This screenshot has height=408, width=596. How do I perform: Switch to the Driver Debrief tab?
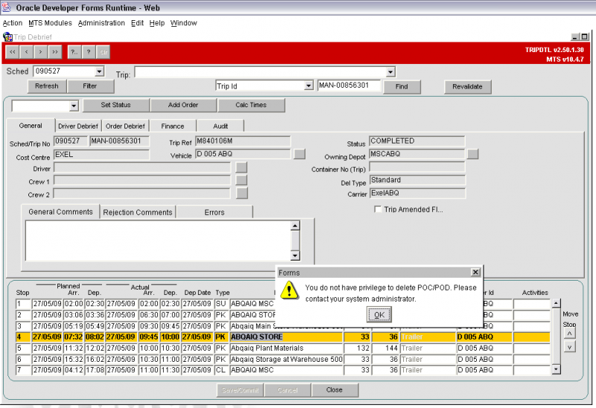pyautogui.click(x=78, y=126)
